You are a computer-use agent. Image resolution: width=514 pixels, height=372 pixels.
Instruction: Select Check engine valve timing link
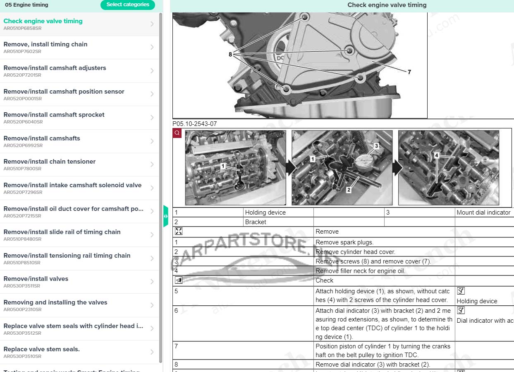pyautogui.click(x=43, y=21)
